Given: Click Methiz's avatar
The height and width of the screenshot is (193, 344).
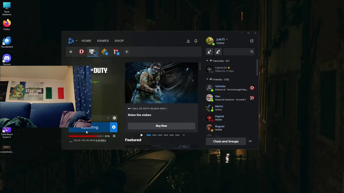Looking at the screenshot, I should click(209, 108).
